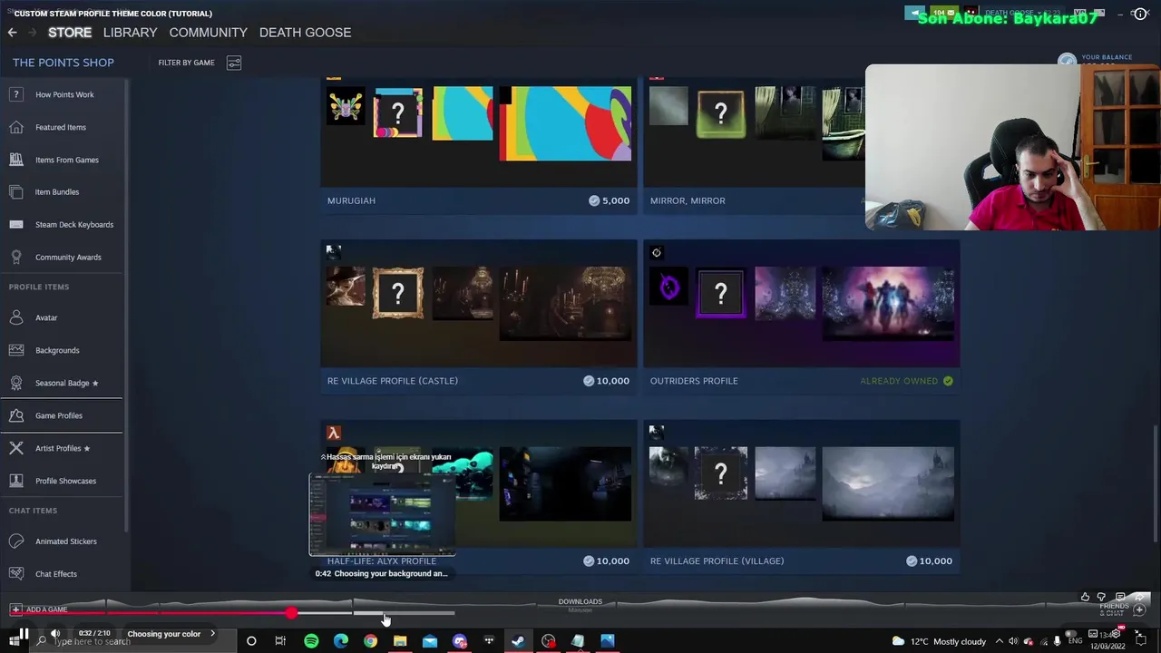The height and width of the screenshot is (653, 1161).
Task: Click the seek preview thumbnail
Action: 382,514
